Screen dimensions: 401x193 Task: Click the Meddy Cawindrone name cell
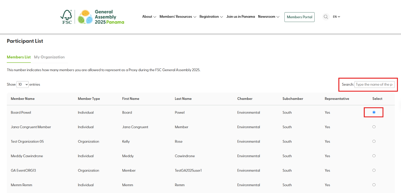pos(27,156)
